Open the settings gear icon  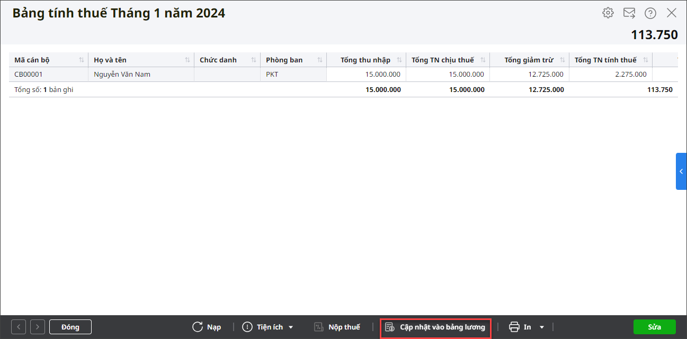point(608,13)
